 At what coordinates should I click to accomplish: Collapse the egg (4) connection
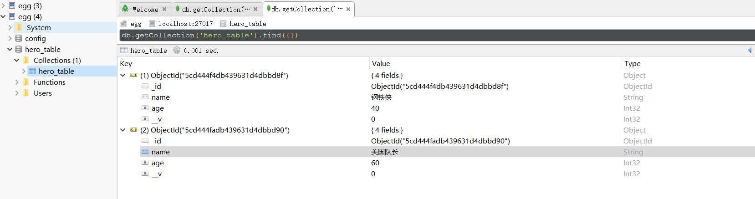coord(3,17)
